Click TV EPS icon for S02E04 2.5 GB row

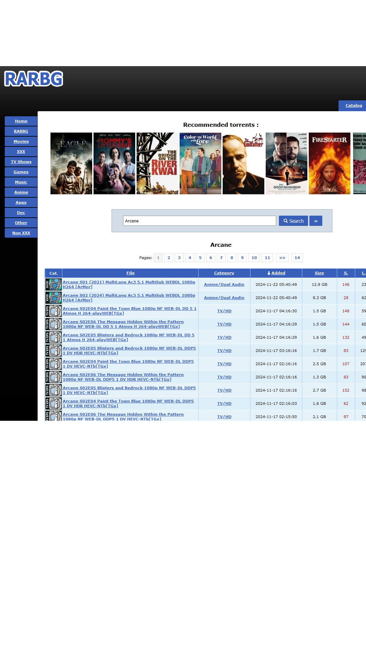coord(54,364)
